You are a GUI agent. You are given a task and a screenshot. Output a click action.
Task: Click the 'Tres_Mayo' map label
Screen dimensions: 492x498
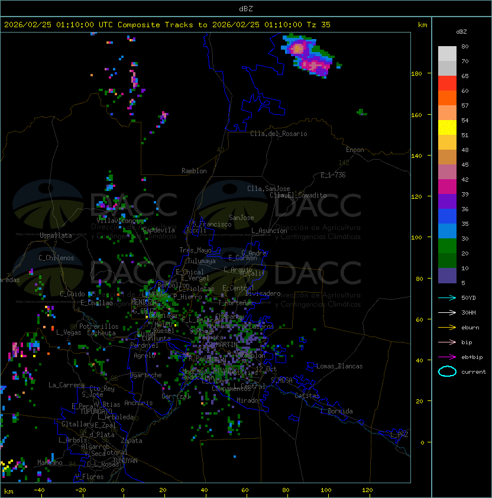[195, 250]
